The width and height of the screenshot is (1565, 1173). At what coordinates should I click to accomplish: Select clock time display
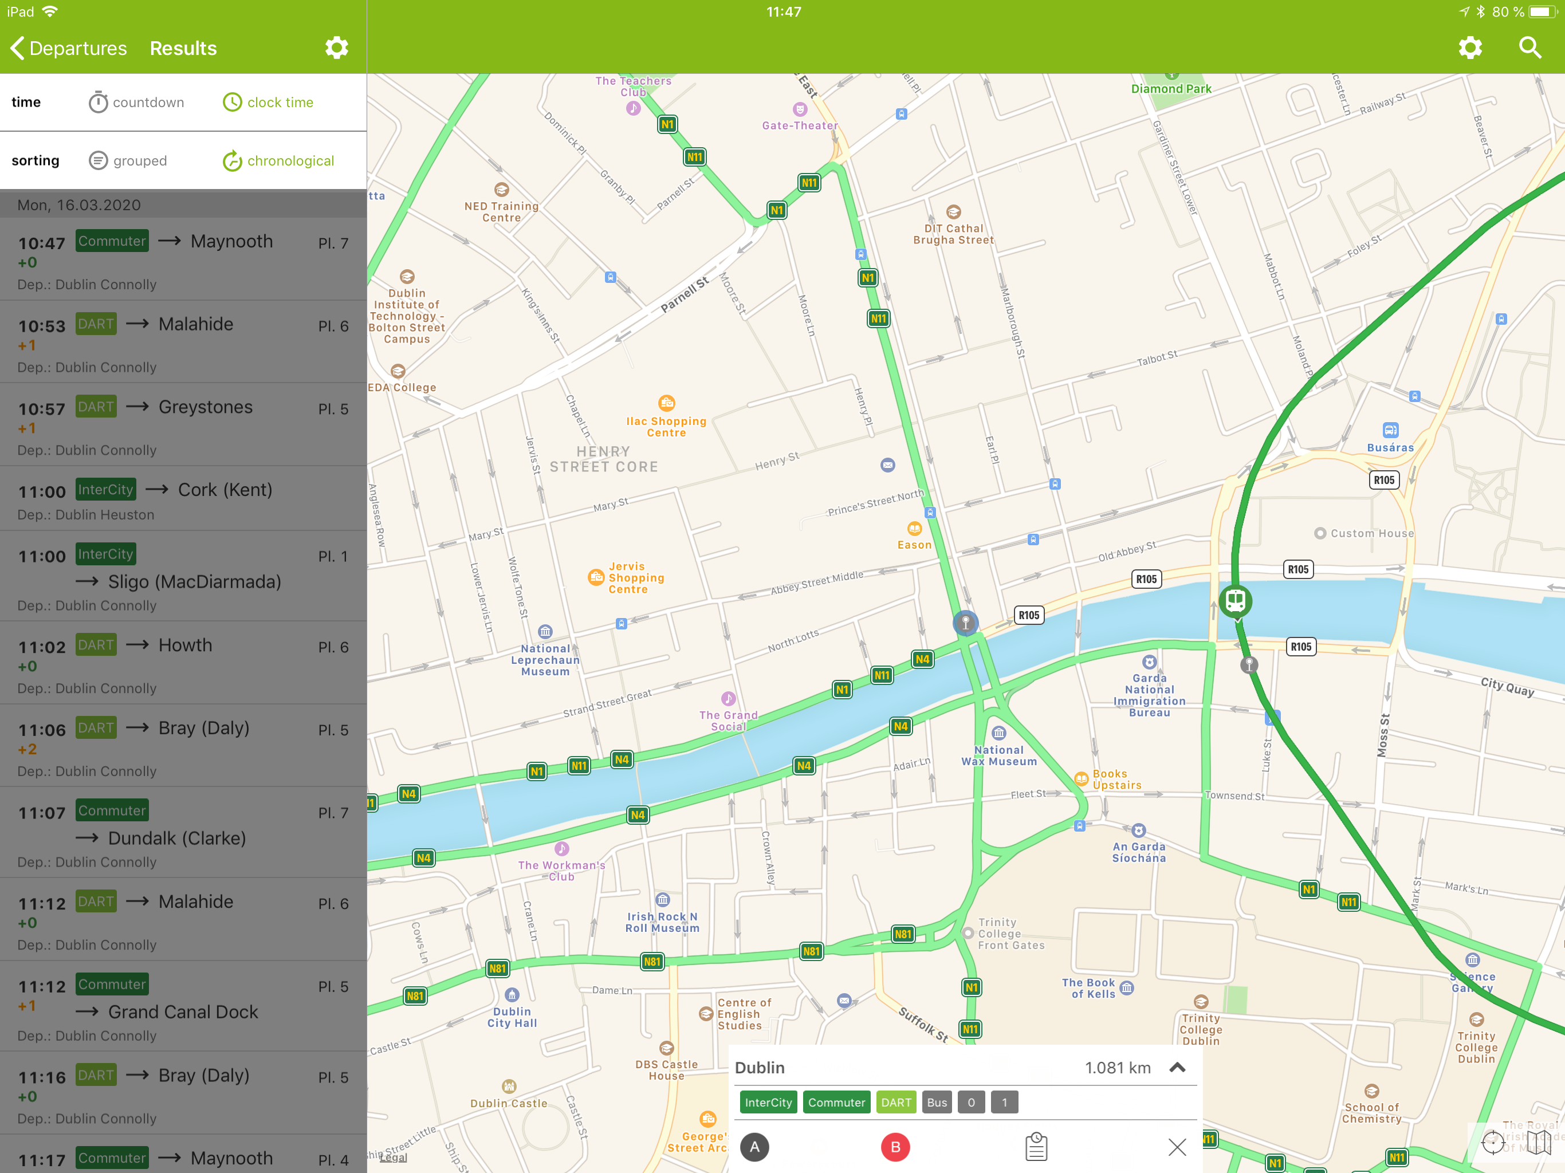pos(268,103)
